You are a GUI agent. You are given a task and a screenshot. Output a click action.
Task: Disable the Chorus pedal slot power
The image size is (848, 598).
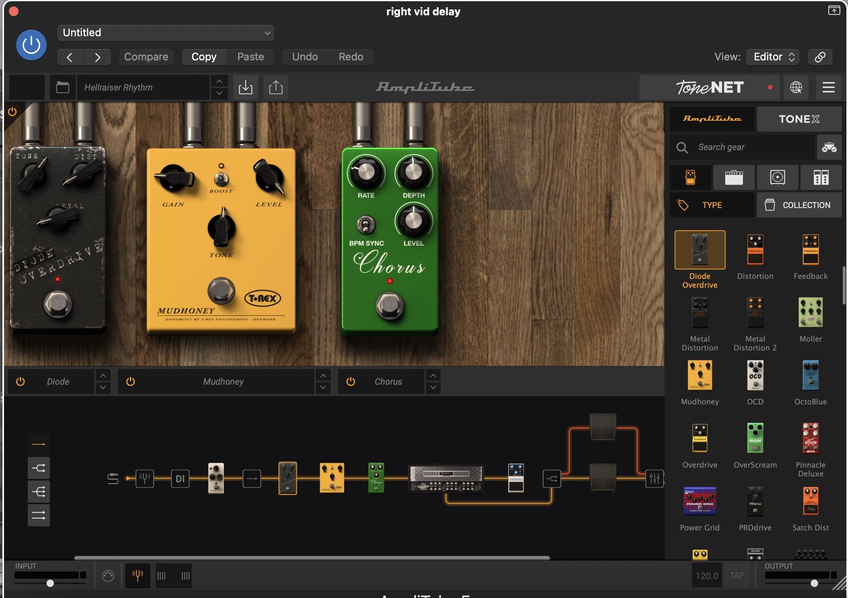[351, 381]
